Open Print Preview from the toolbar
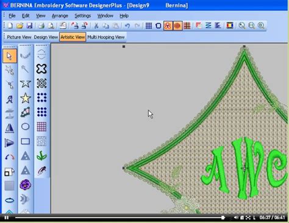Image resolution: width=289 pixels, height=223 pixels. [x=51, y=26]
